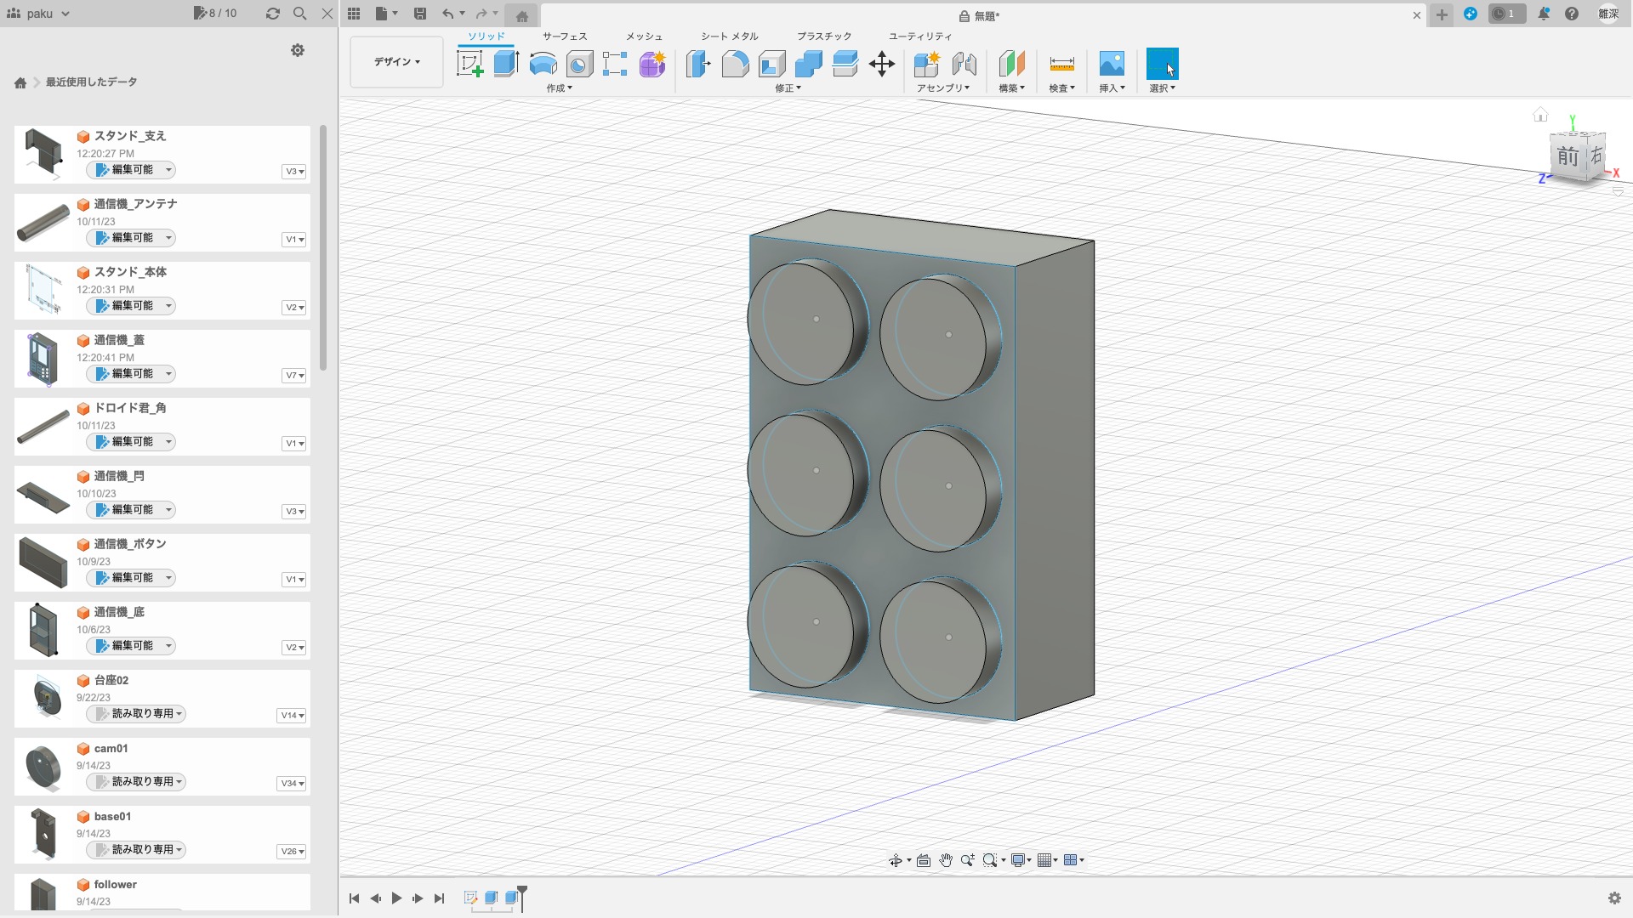Click the Insert image icon

pyautogui.click(x=1111, y=64)
